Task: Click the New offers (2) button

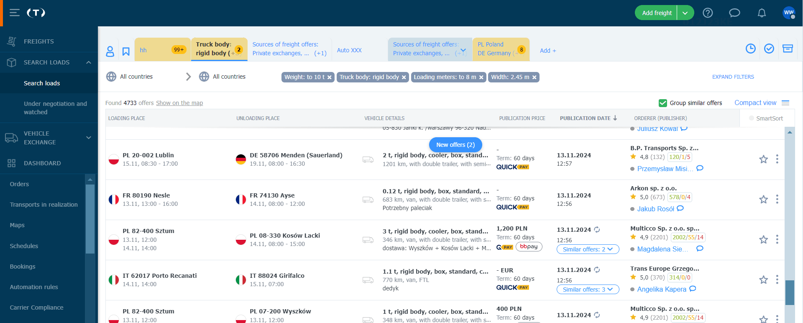Action: coord(455,145)
